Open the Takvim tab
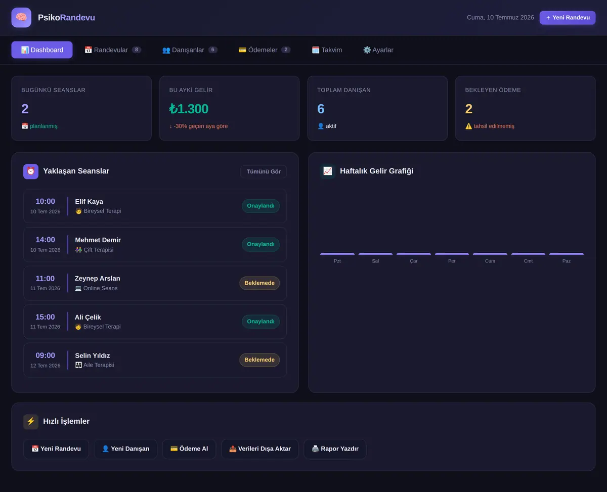 click(x=327, y=50)
